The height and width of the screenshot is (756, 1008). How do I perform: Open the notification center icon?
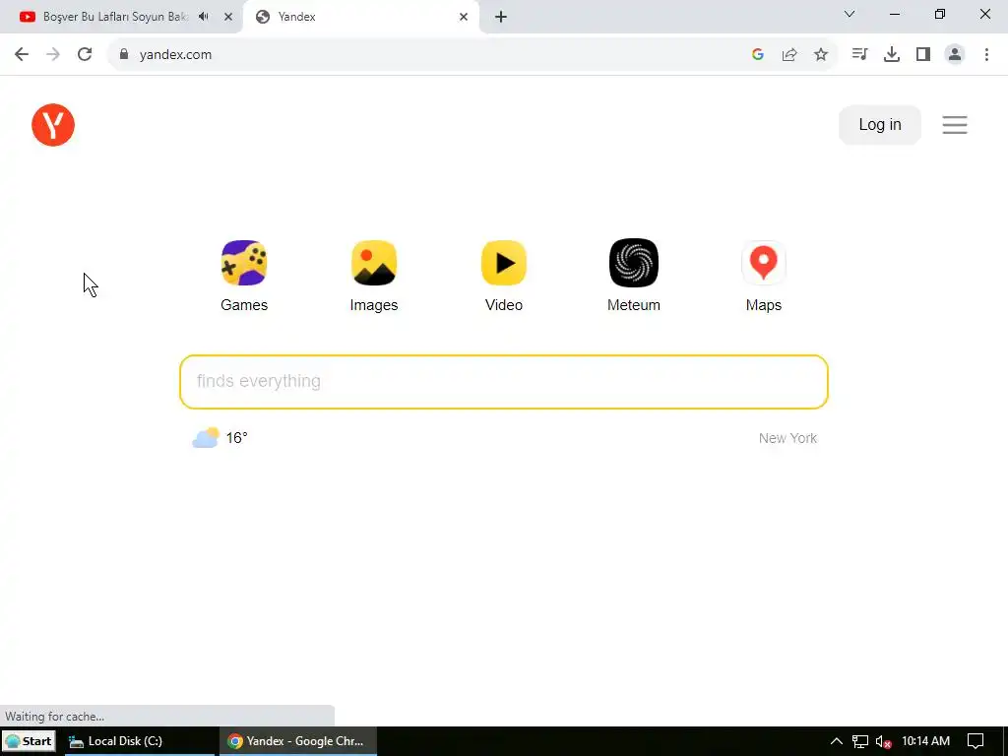click(x=976, y=741)
